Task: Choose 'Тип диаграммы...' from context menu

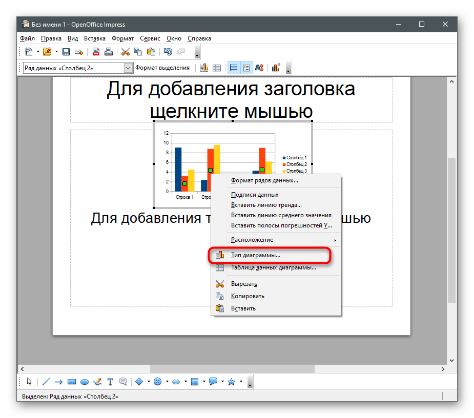Action: point(255,255)
